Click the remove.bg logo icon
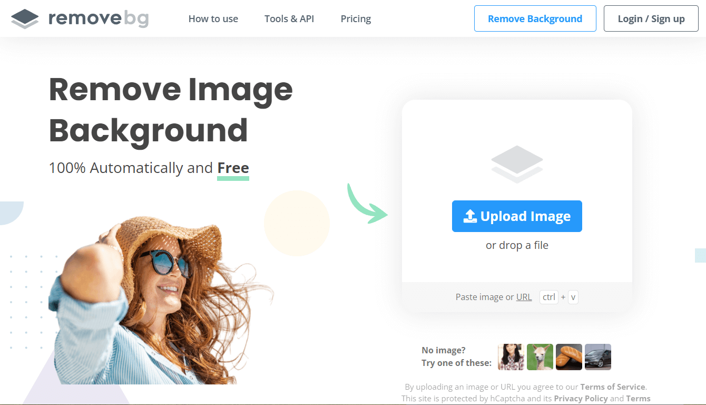Image resolution: width=706 pixels, height=405 pixels. [x=25, y=19]
